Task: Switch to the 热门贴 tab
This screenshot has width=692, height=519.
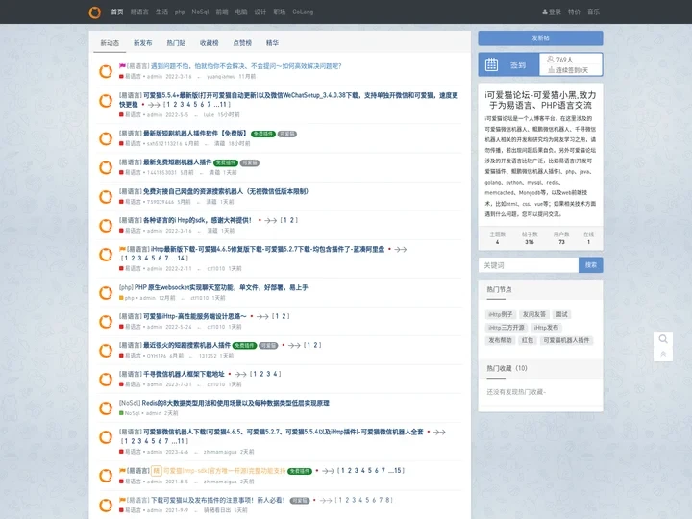Action: [x=176, y=43]
